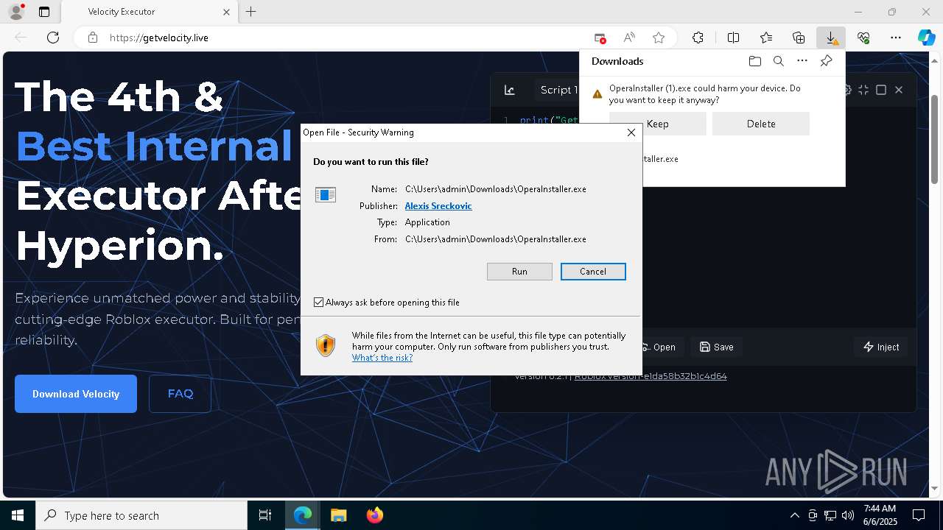Open downloads folder from Downloads panel

[754, 61]
